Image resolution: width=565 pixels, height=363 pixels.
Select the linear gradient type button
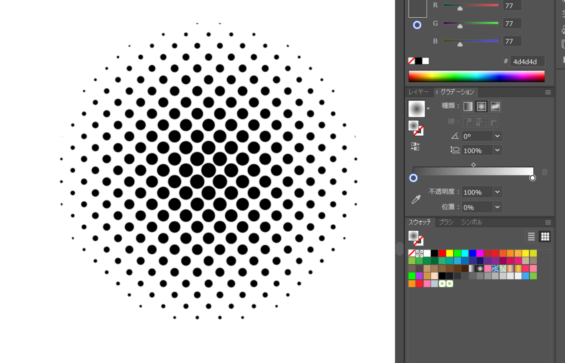pyautogui.click(x=468, y=107)
